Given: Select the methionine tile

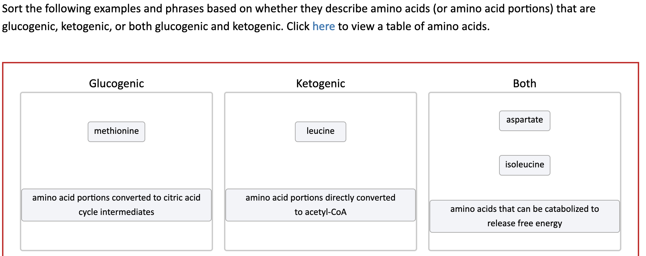Looking at the screenshot, I should pos(116,131).
